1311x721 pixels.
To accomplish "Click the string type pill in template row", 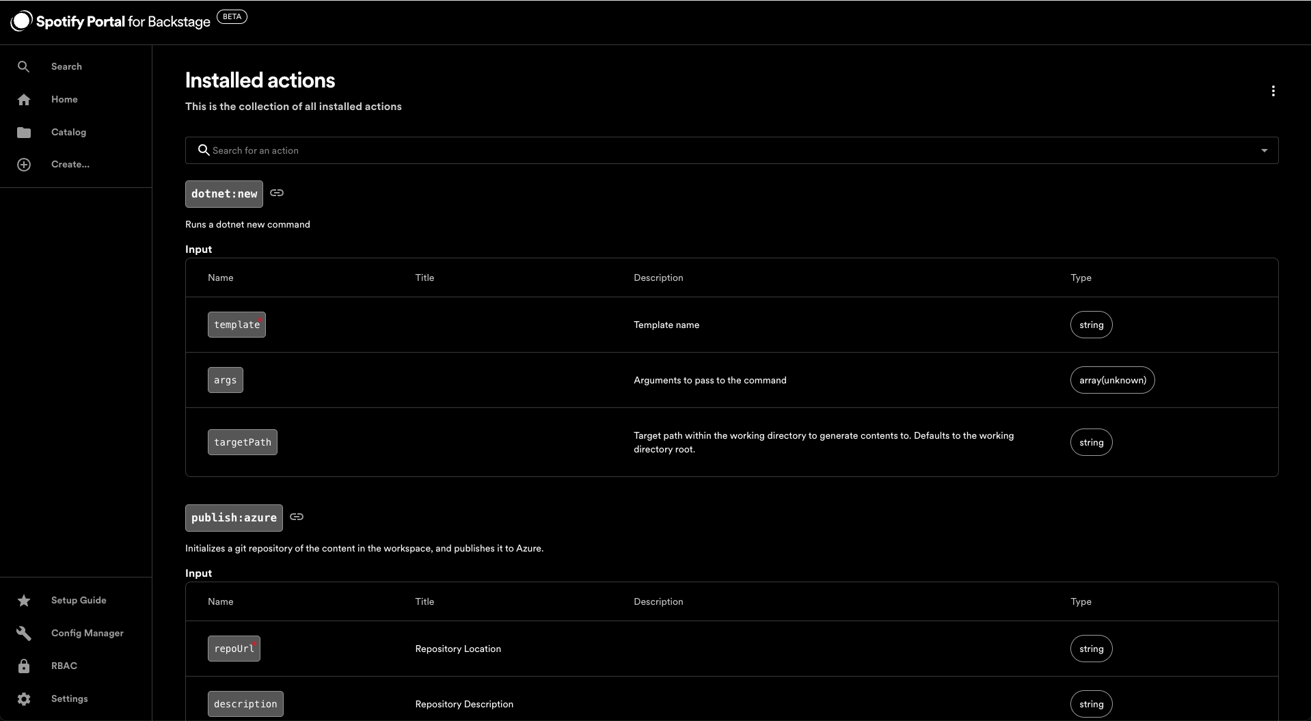I will click(x=1092, y=325).
